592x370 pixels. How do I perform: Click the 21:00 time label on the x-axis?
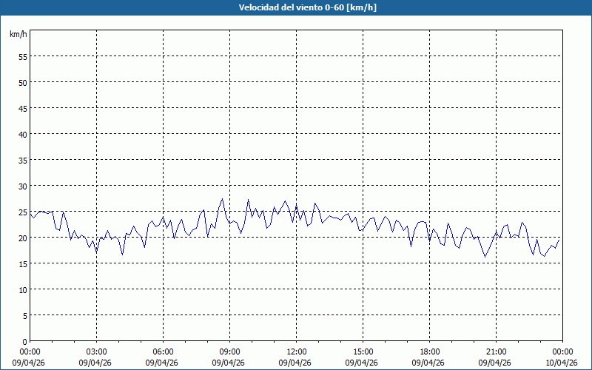[x=496, y=351]
